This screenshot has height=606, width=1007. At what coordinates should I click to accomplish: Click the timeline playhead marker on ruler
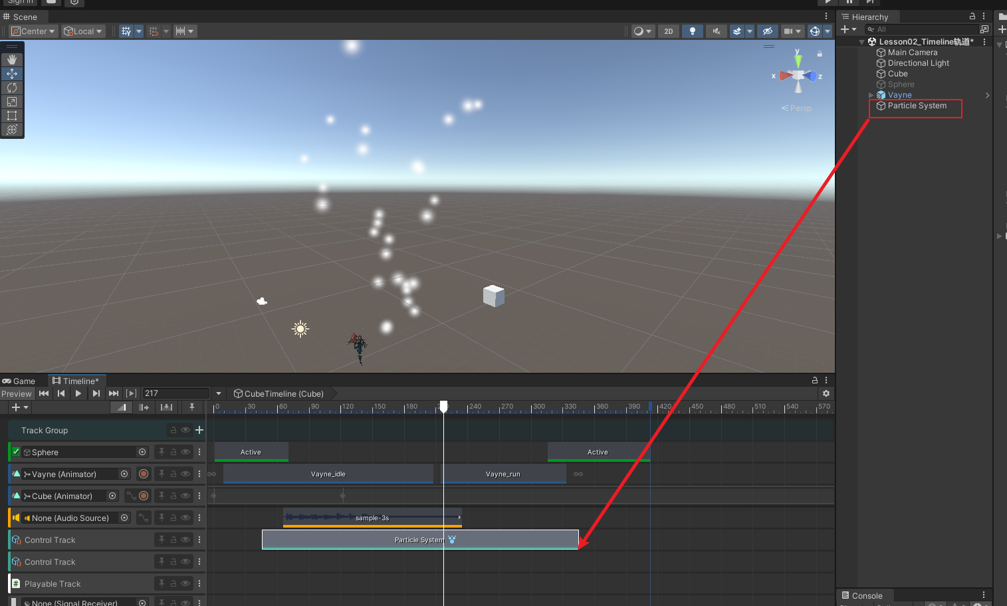coord(443,406)
